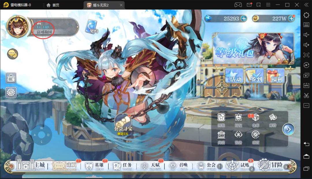Open the in-game settings gear on left
This screenshot has height=179, width=312.
click(11, 92)
